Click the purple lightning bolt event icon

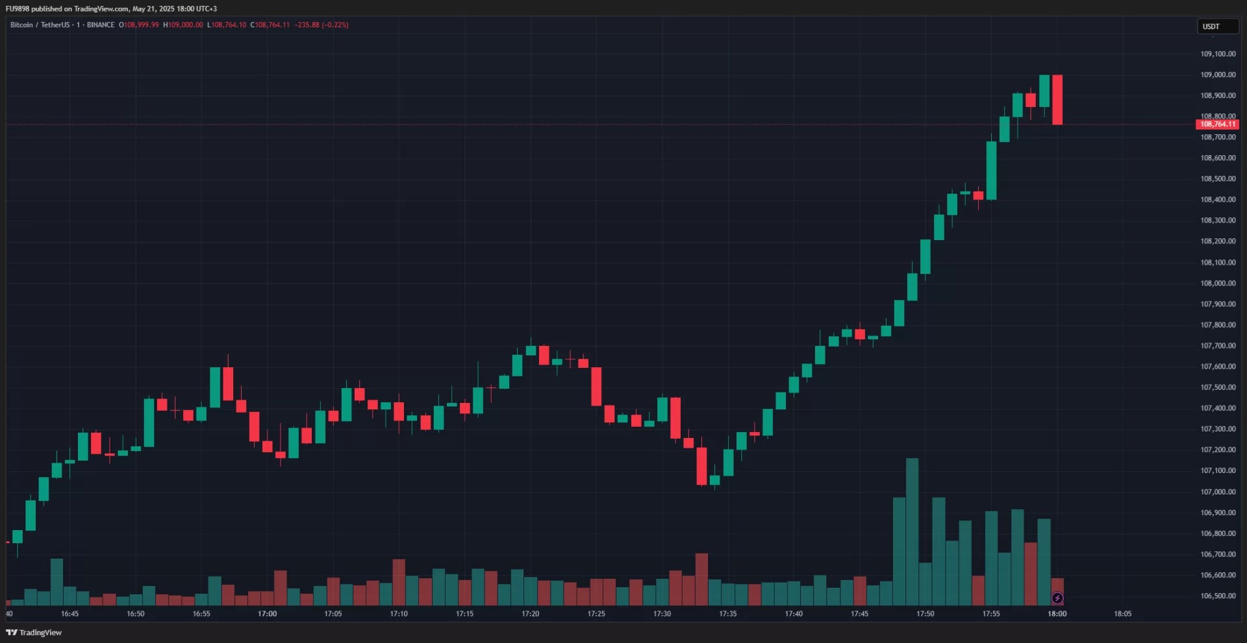(x=1057, y=598)
